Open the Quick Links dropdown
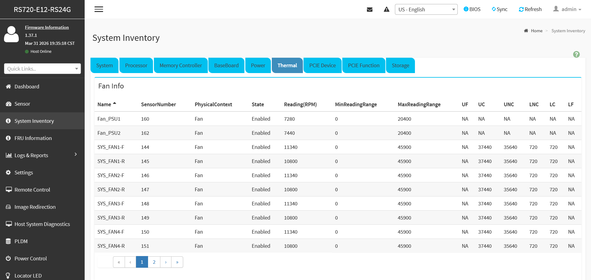 point(42,69)
